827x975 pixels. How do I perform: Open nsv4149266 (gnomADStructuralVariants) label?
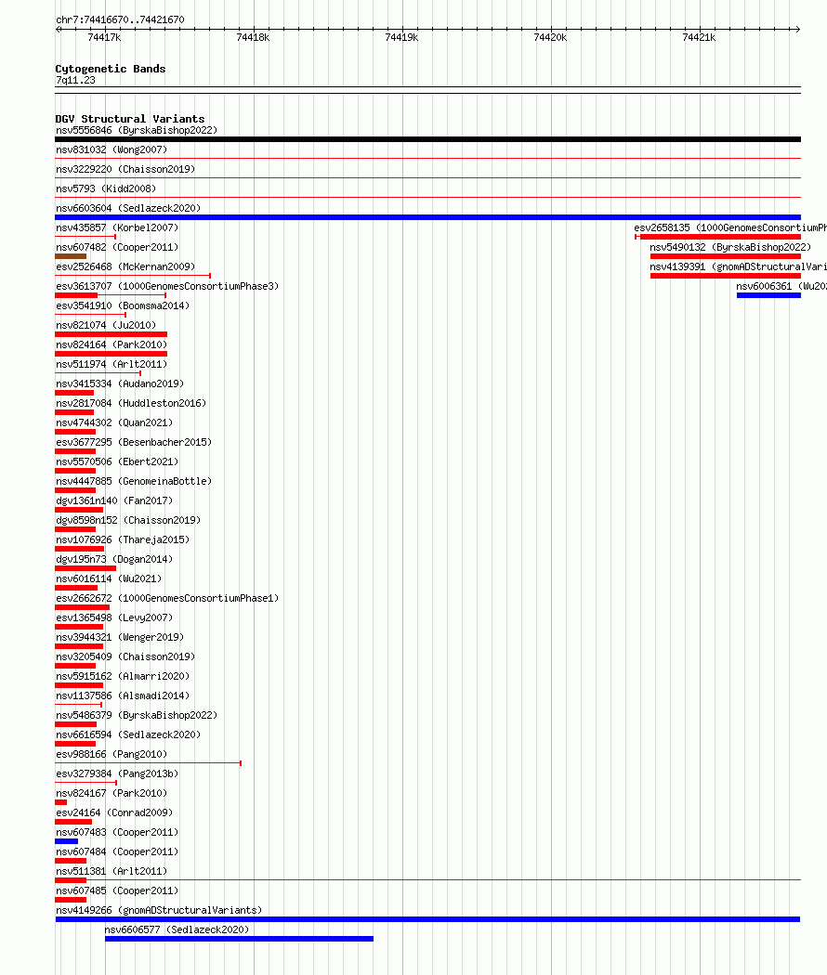click(x=159, y=910)
